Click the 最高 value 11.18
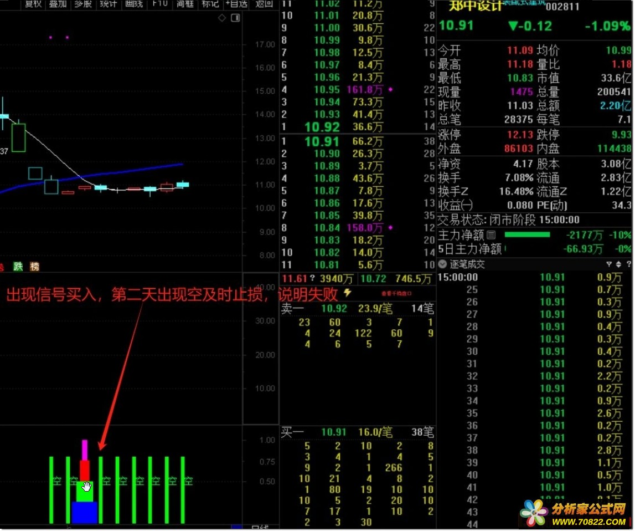635x531 pixels. (520, 64)
